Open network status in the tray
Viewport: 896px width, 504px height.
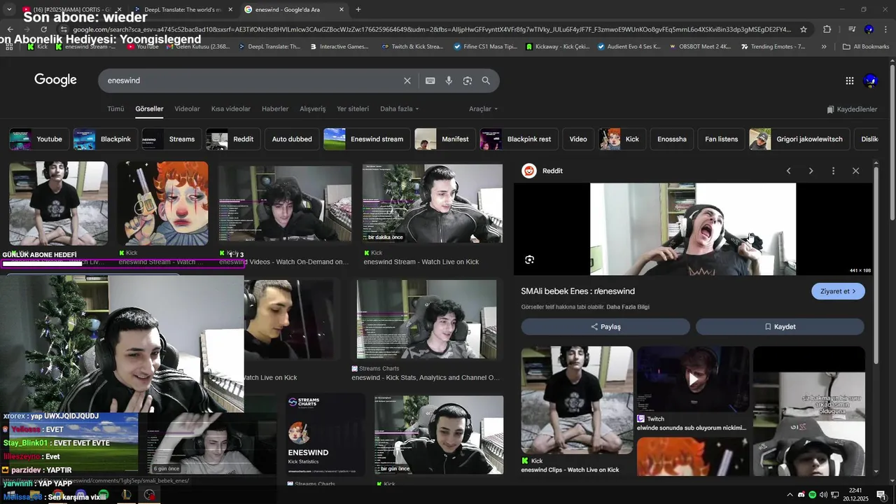[834, 495]
